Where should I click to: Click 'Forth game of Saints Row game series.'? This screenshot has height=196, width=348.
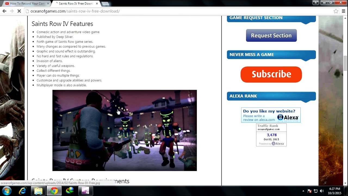pyautogui.click(x=65, y=42)
